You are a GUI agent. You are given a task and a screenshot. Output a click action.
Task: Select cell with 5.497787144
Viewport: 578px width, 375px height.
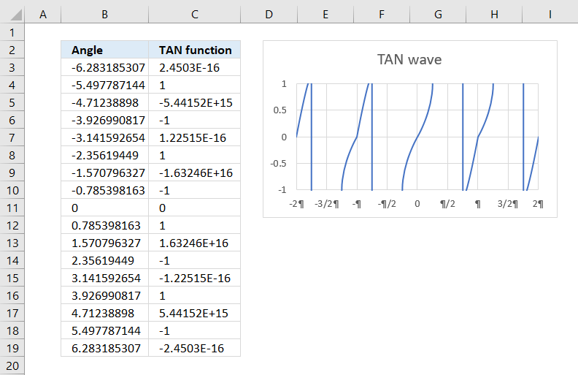104,330
